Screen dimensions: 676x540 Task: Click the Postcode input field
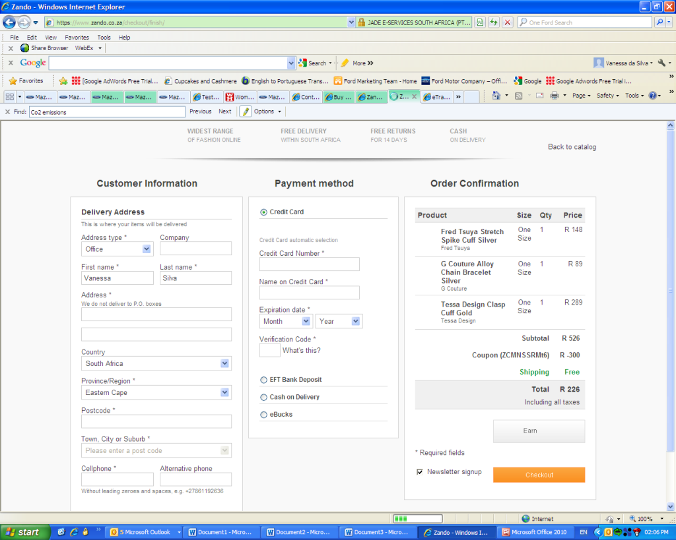(x=156, y=421)
